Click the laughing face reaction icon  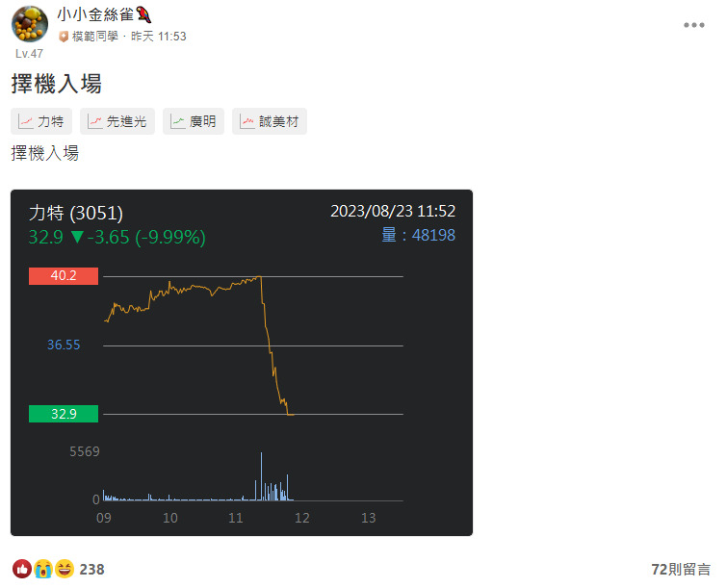pyautogui.click(x=65, y=569)
